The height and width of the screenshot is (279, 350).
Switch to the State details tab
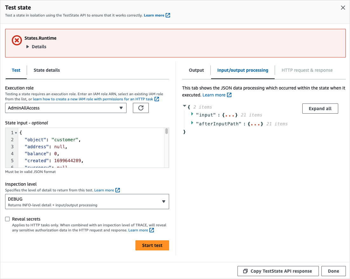[x=46, y=70]
